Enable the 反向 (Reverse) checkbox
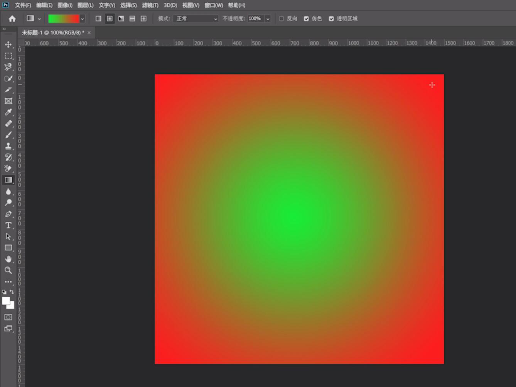516x387 pixels. click(281, 19)
